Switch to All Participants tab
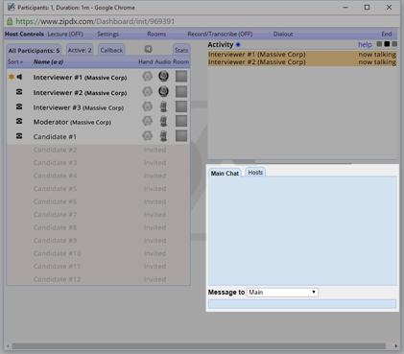The image size is (404, 354). (x=34, y=51)
